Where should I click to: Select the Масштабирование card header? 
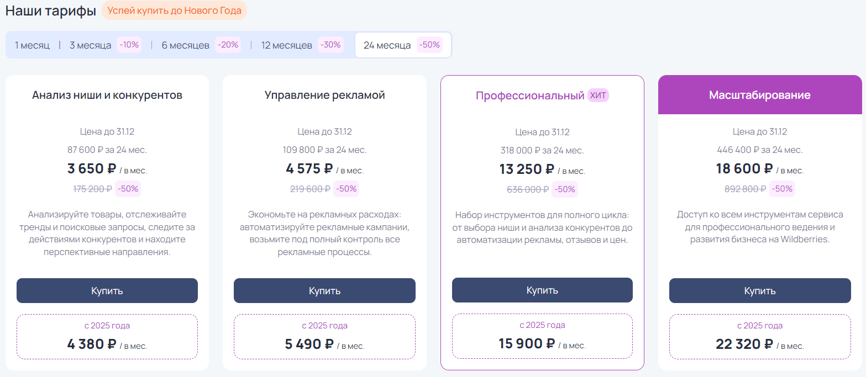759,94
